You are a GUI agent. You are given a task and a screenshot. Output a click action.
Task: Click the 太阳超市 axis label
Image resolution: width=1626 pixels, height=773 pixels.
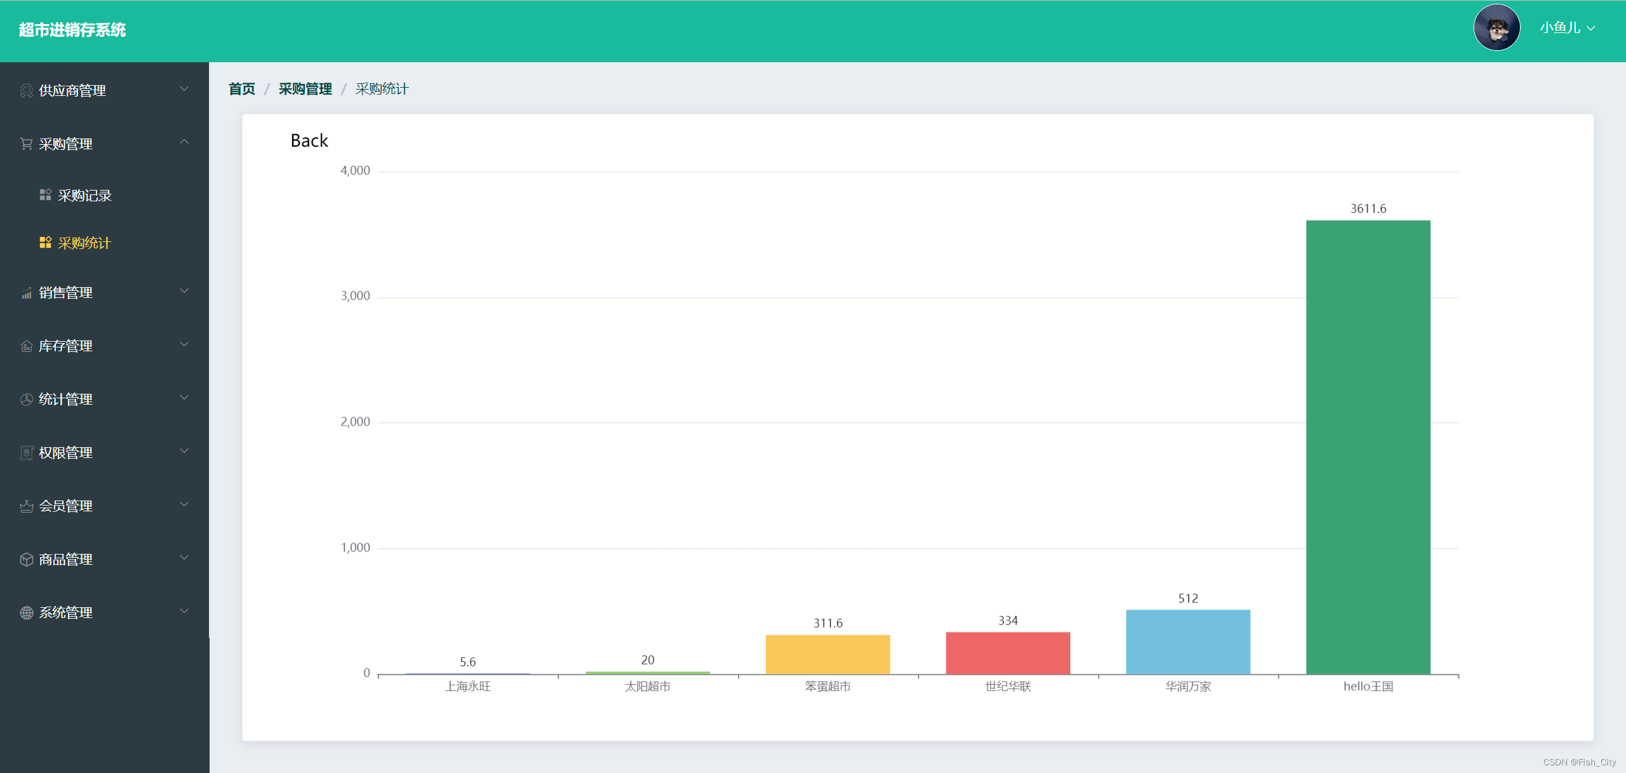click(647, 687)
